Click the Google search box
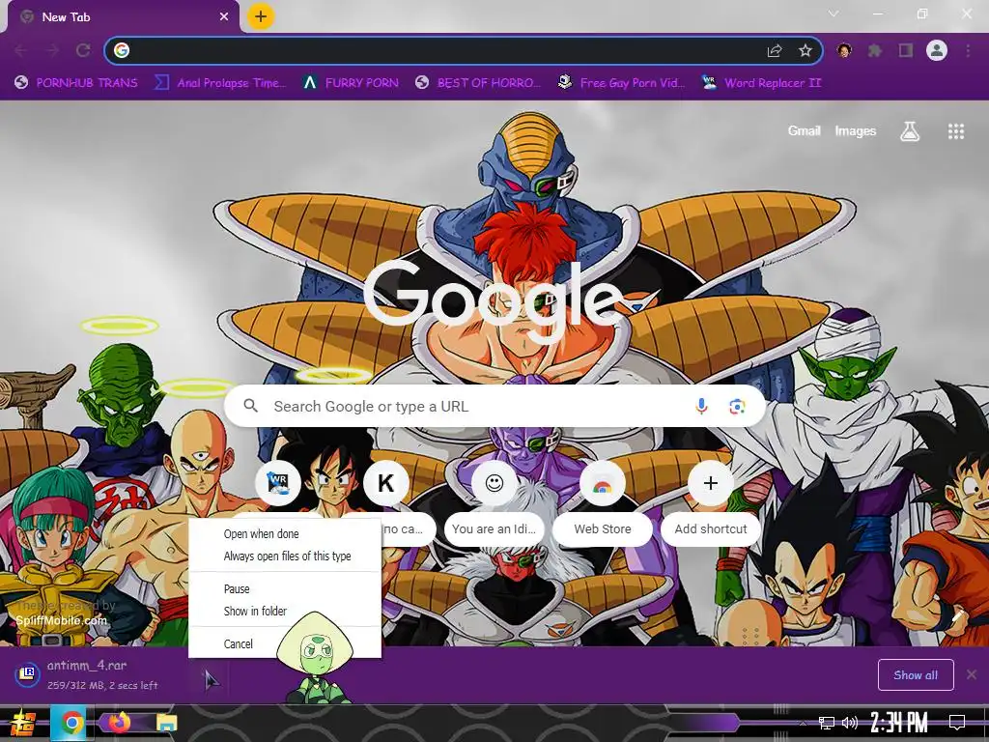The width and height of the screenshot is (989, 742). coord(495,407)
